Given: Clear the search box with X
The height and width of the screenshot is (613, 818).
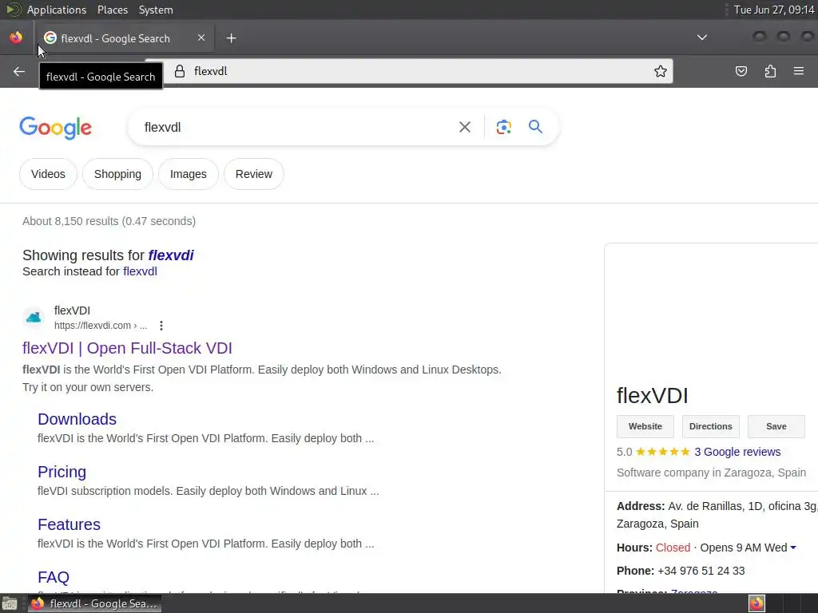Looking at the screenshot, I should (x=465, y=127).
